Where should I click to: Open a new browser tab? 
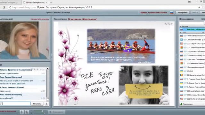click(x=51, y=2)
